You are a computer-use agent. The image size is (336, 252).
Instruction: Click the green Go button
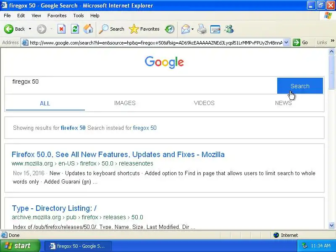[x=301, y=42]
